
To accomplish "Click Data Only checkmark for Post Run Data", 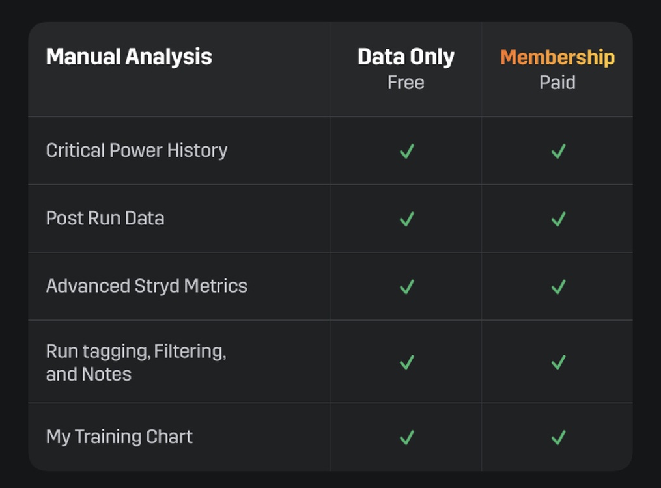I will pos(407,219).
